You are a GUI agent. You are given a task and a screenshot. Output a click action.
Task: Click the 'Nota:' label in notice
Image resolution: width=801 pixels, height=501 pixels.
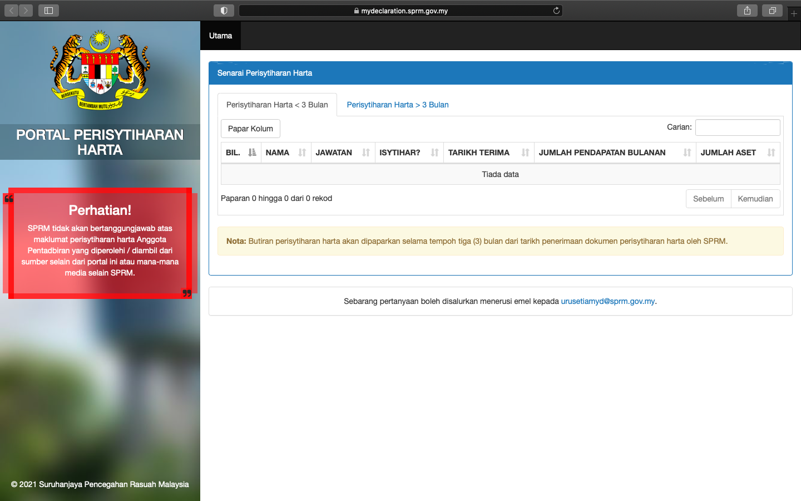pos(236,241)
